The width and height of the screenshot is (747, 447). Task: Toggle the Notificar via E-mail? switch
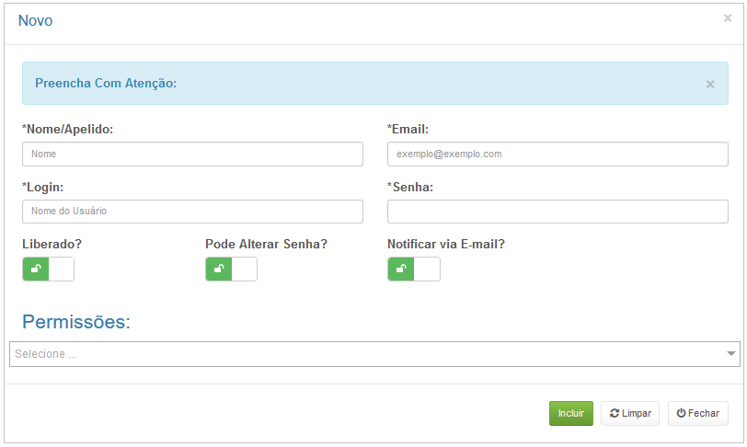coord(414,269)
